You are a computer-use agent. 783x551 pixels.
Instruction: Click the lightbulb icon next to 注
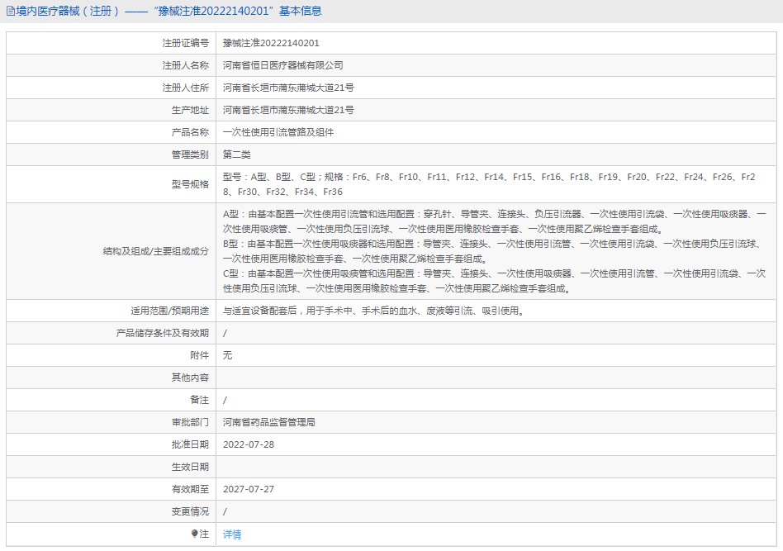195,534
